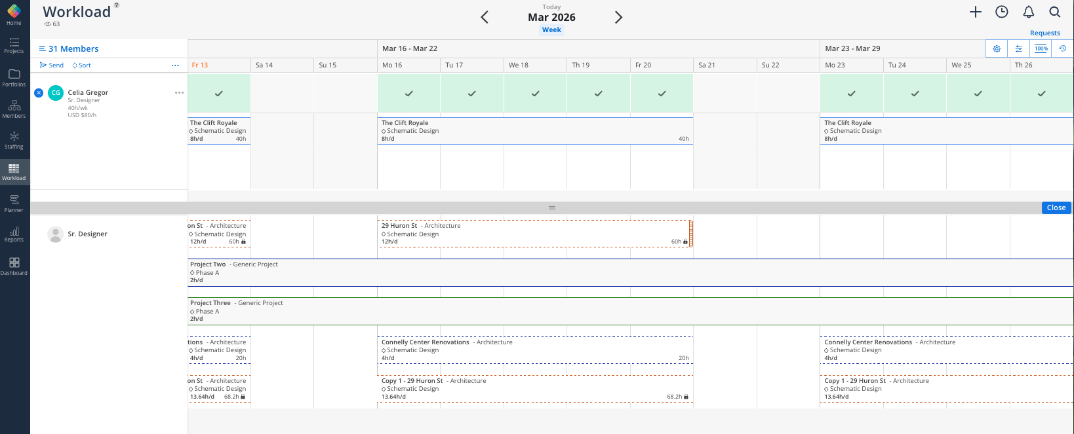This screenshot has height=434, width=1074.
Task: Go to next week arrow
Action: click(x=618, y=17)
